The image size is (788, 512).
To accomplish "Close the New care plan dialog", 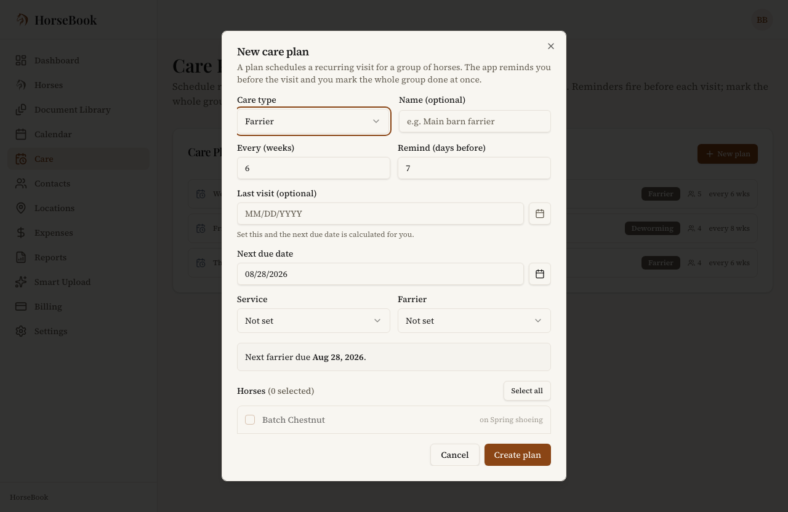I will pos(551,46).
